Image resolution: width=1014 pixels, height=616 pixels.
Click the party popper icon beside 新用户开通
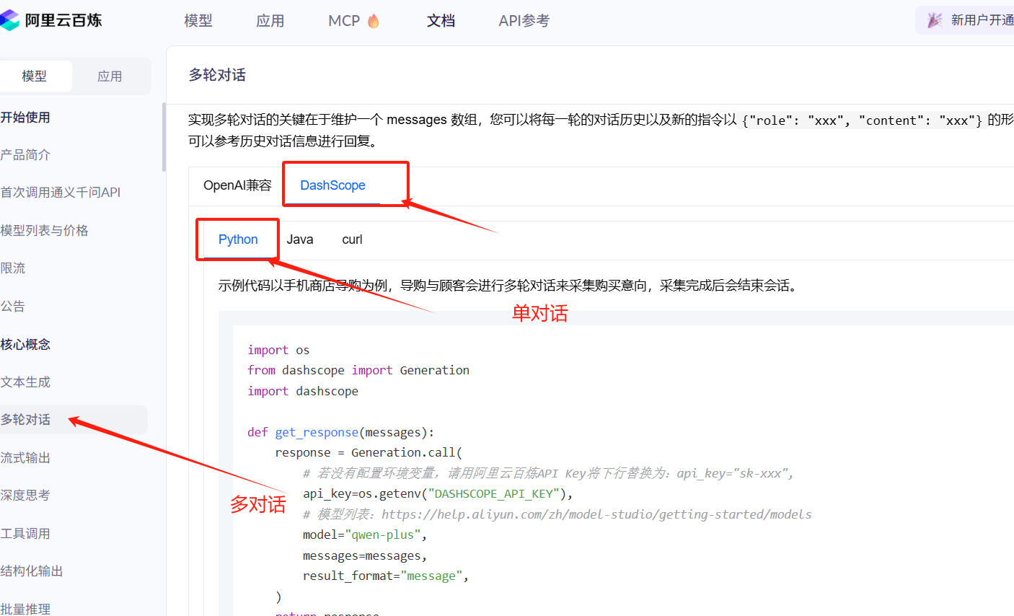click(x=935, y=20)
